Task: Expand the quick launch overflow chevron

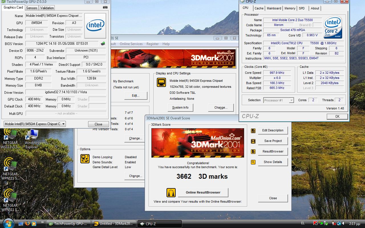Action: coord(42,222)
